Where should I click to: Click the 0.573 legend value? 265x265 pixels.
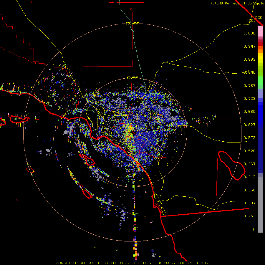click(x=249, y=138)
